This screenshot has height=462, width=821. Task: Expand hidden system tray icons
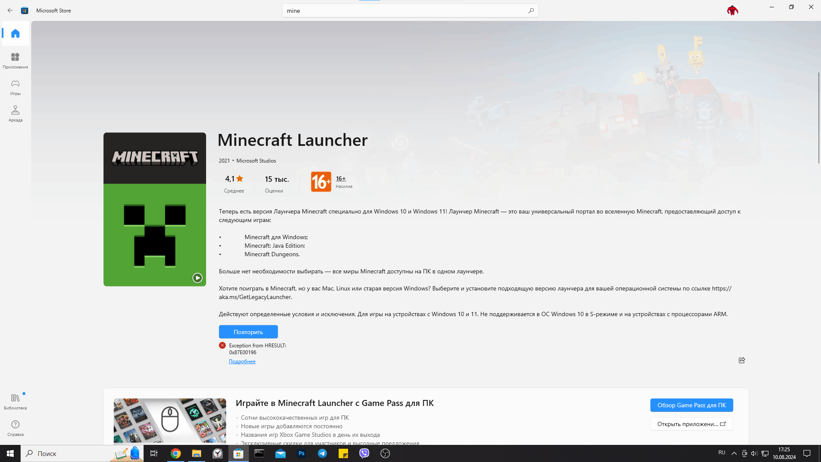point(734,453)
